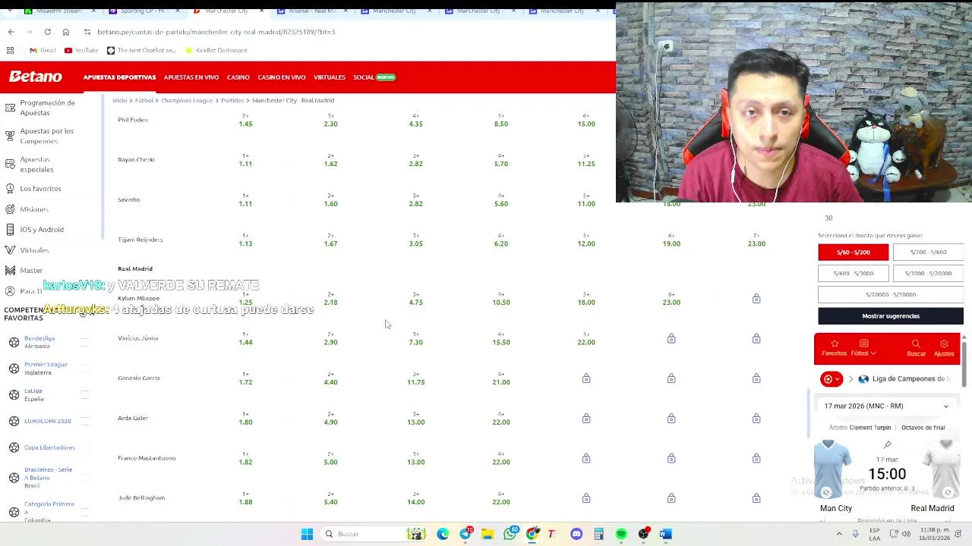Open the KickBot Dashboard bookmark

(x=216, y=50)
